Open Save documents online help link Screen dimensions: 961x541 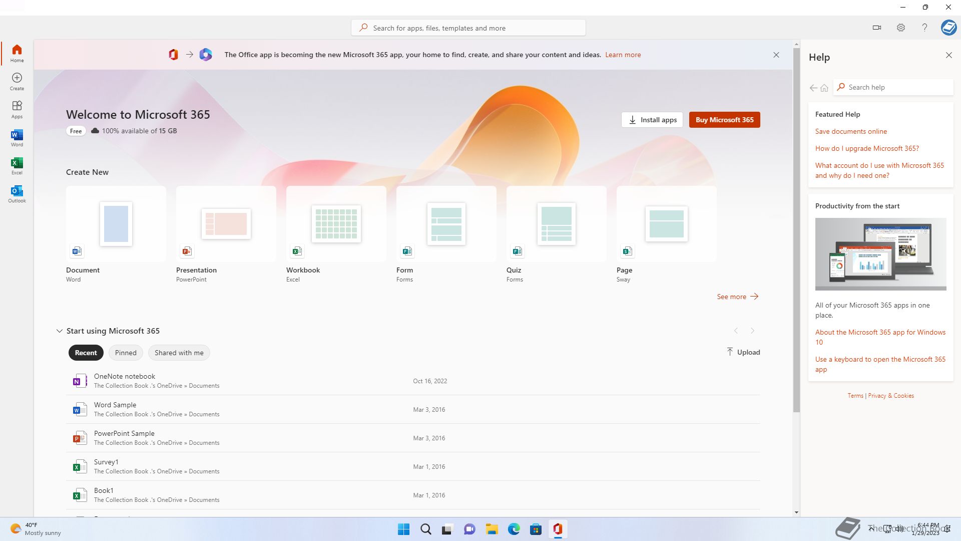(851, 131)
